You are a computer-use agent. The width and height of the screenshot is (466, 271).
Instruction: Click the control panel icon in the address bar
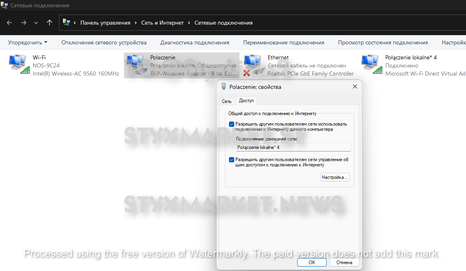(67, 22)
